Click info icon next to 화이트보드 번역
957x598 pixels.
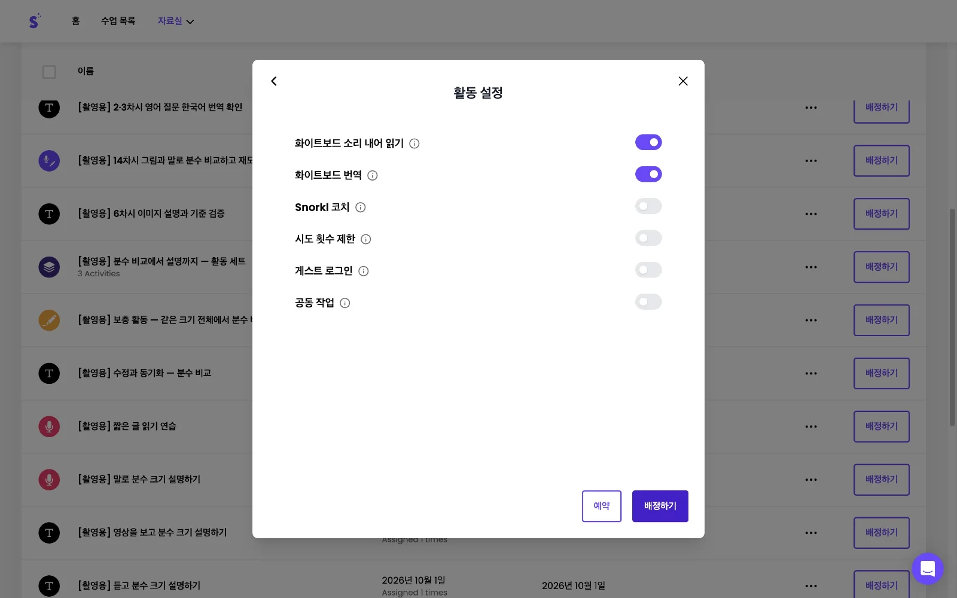click(372, 175)
